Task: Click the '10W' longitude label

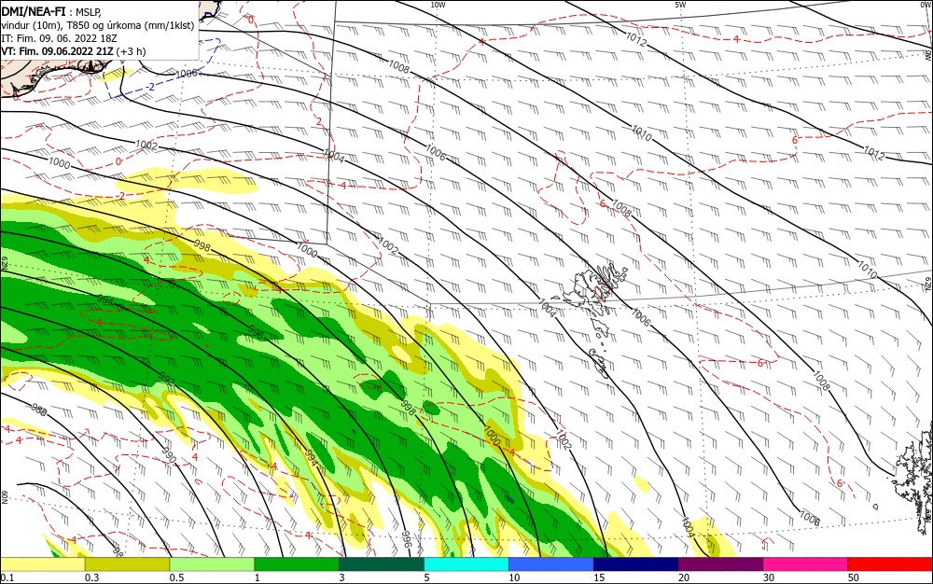Action: 438,5
